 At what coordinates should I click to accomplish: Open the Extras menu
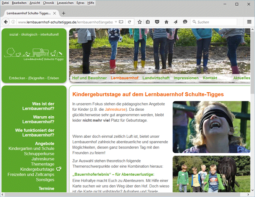pos(81,3)
